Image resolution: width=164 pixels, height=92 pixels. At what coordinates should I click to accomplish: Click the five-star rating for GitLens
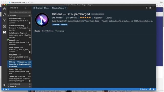point(85,18)
